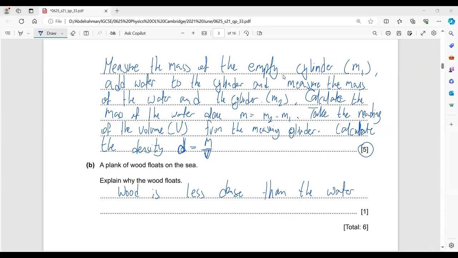Open sidebar Games icon

click(451, 69)
